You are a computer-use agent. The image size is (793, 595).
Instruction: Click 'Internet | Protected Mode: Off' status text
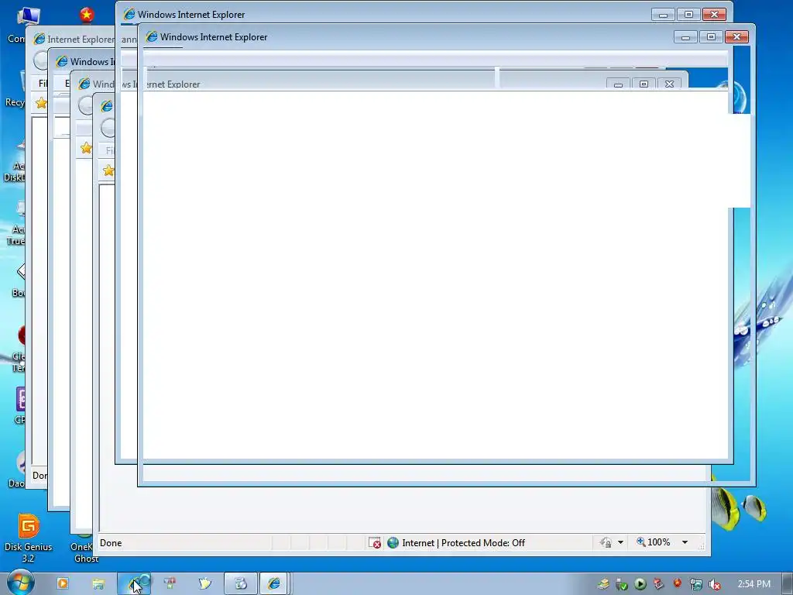[463, 543]
